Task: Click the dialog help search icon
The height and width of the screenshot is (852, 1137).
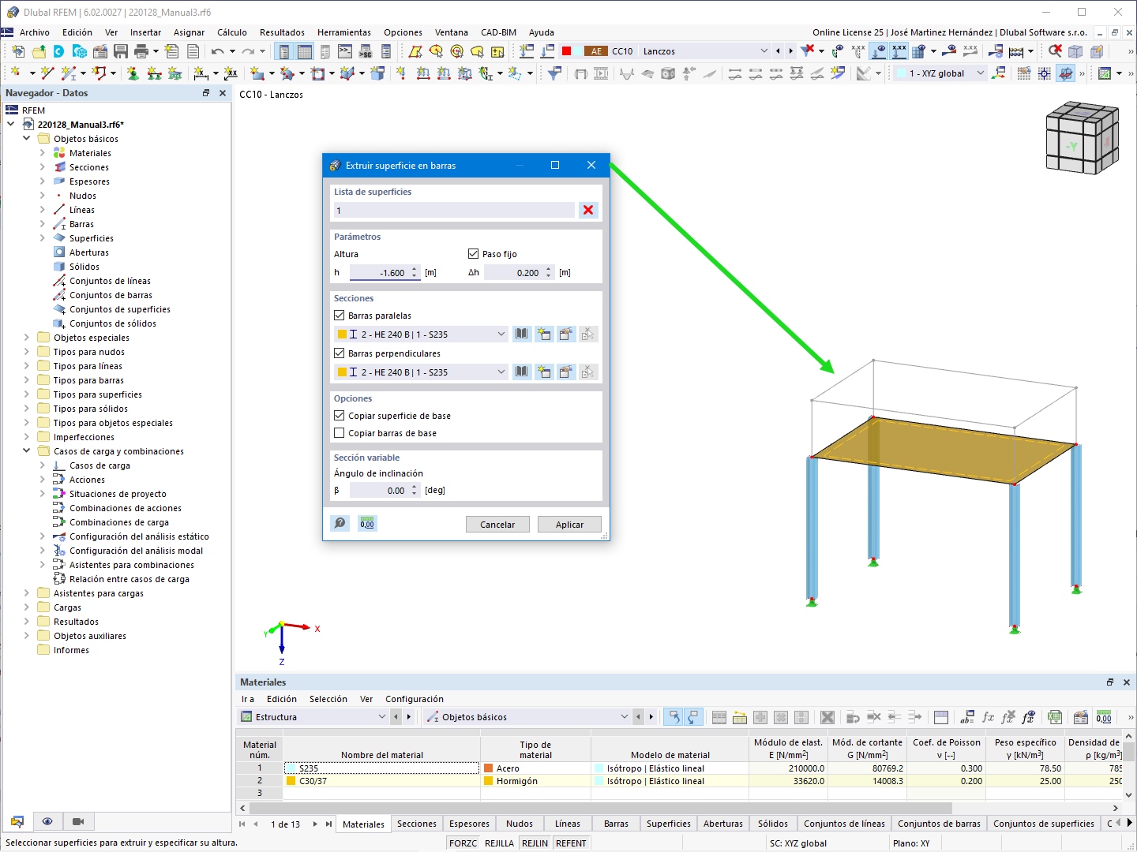Action: (340, 523)
